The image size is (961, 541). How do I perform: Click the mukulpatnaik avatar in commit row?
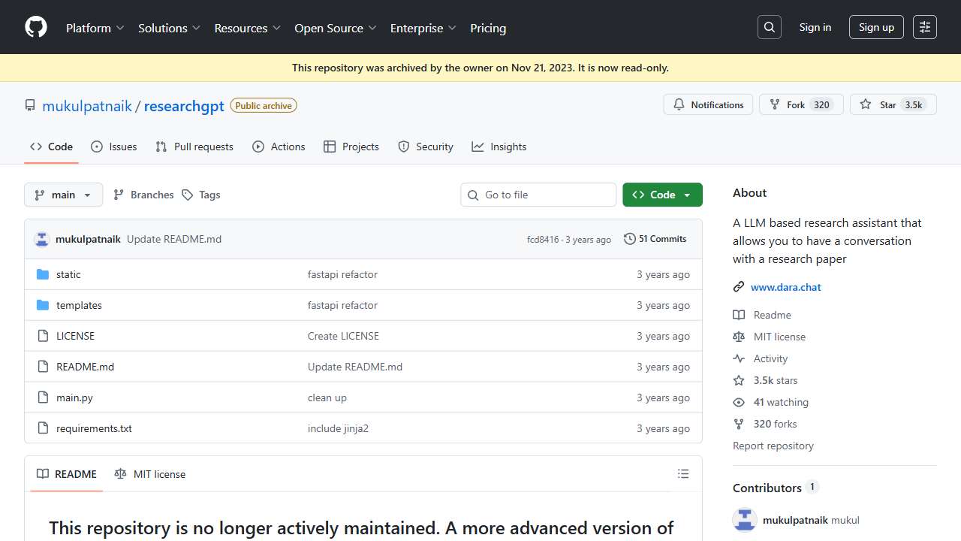click(x=42, y=240)
